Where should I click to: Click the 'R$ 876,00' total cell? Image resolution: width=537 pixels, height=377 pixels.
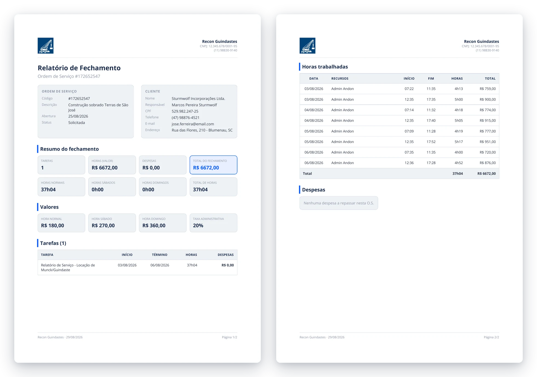(x=488, y=163)
